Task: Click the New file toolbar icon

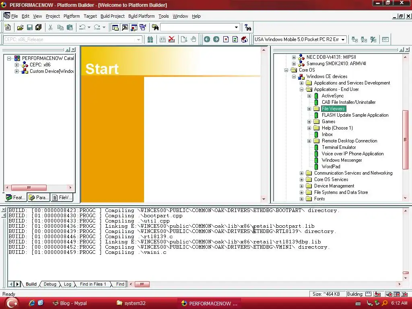Action: tap(8, 27)
